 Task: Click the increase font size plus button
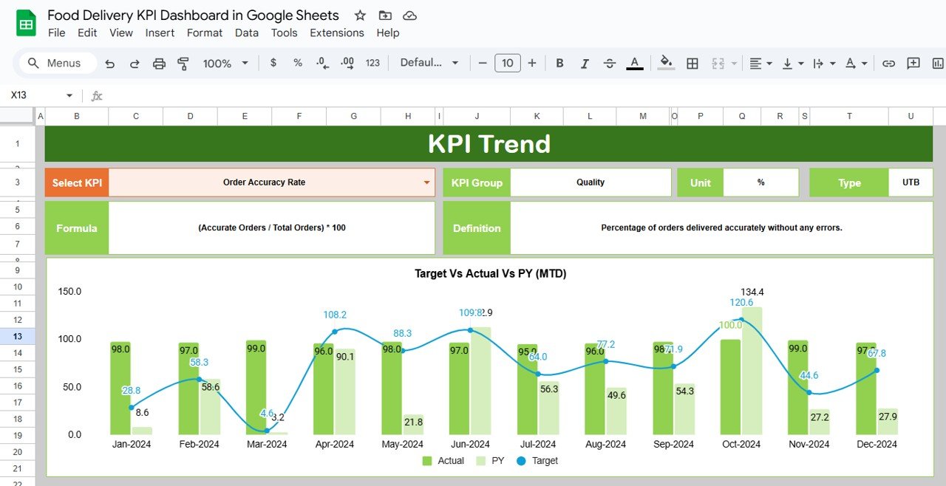point(532,64)
